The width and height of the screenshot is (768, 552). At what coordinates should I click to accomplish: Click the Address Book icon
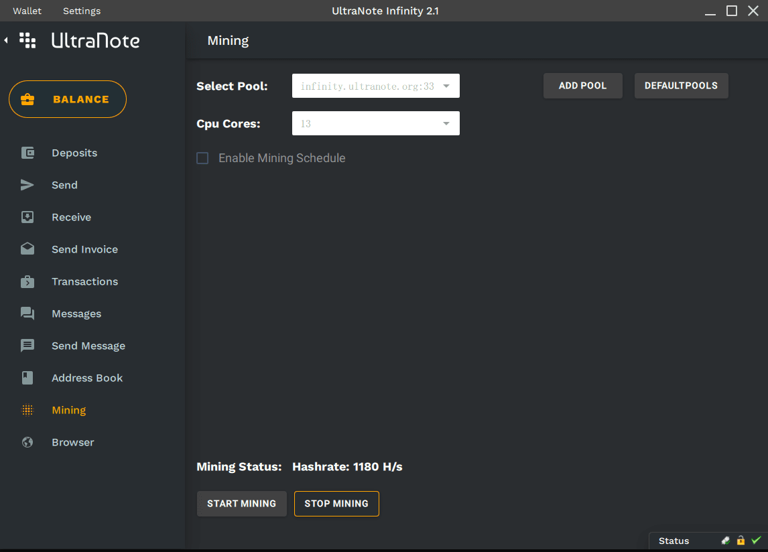[x=27, y=378]
